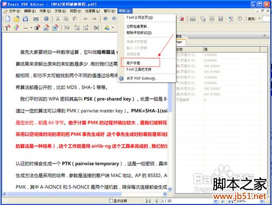This screenshot has width=272, height=205.
Task: Undo the last action
Action: pos(85,18)
